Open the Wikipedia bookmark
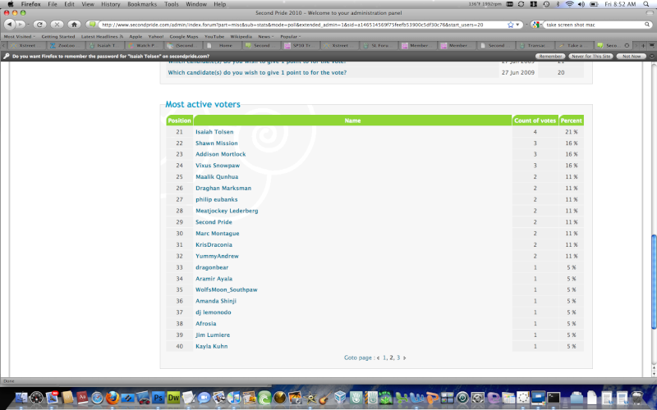Image resolution: width=657 pixels, height=410 pixels. pyautogui.click(x=241, y=36)
